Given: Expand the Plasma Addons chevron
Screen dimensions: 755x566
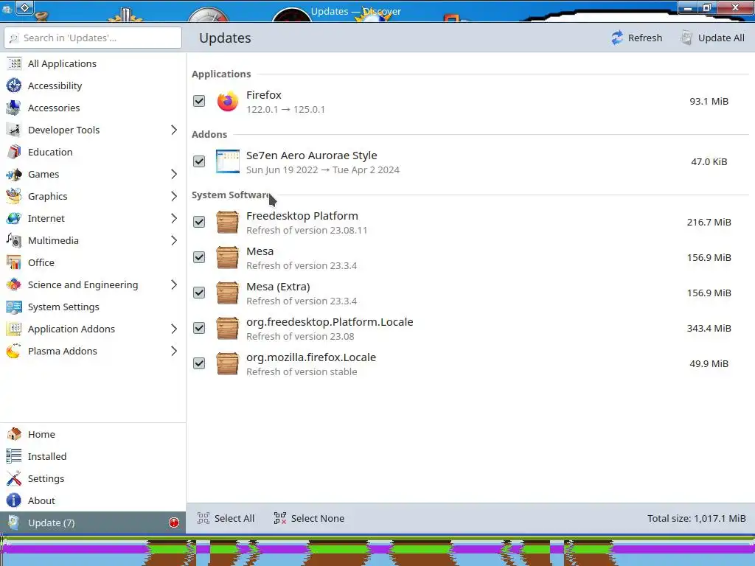Looking at the screenshot, I should [174, 352].
